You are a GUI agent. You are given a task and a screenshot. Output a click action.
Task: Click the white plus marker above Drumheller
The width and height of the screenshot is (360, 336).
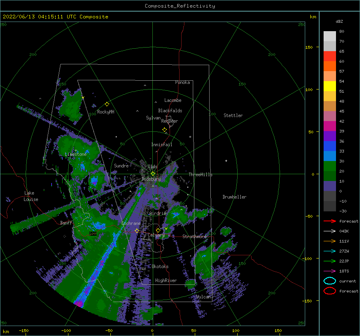coord(226,161)
